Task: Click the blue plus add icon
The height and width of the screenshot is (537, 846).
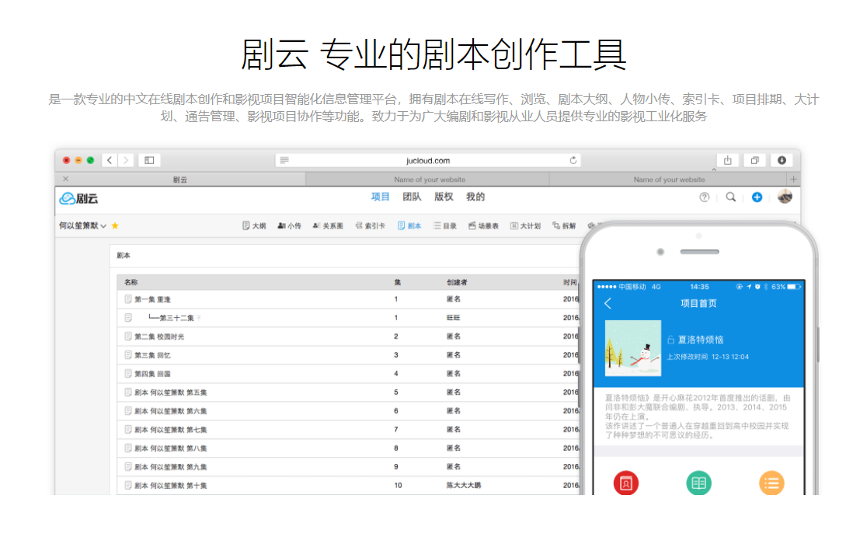Action: click(757, 197)
